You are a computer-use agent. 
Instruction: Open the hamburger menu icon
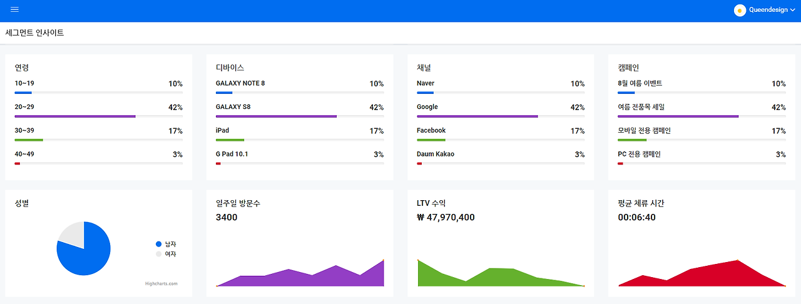tap(14, 10)
